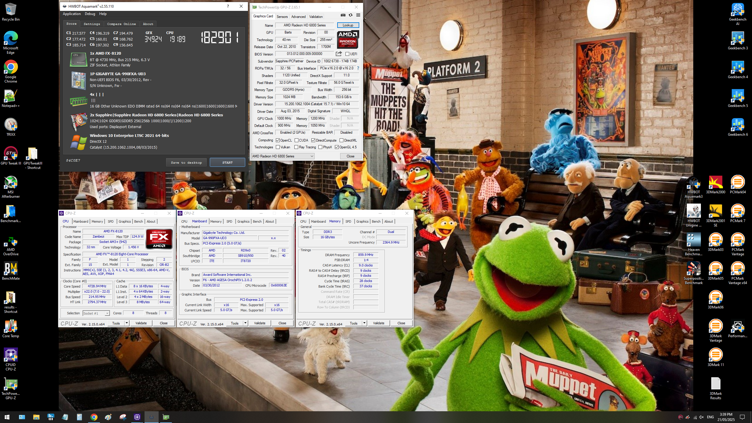The image size is (752, 423).
Task: Click the Bus Interface question mark icon
Action: (x=358, y=68)
